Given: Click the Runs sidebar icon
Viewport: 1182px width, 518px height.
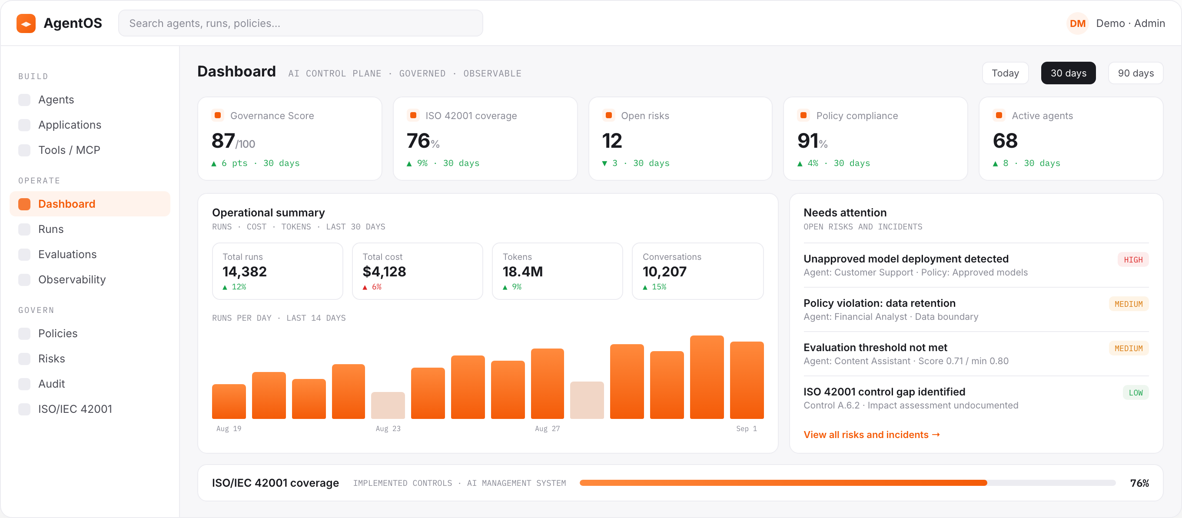Looking at the screenshot, I should tap(24, 229).
